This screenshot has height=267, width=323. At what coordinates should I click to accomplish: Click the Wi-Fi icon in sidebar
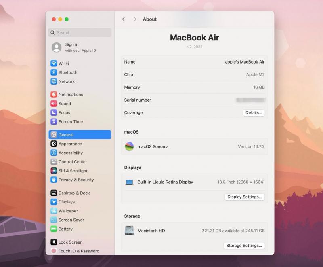(x=54, y=64)
